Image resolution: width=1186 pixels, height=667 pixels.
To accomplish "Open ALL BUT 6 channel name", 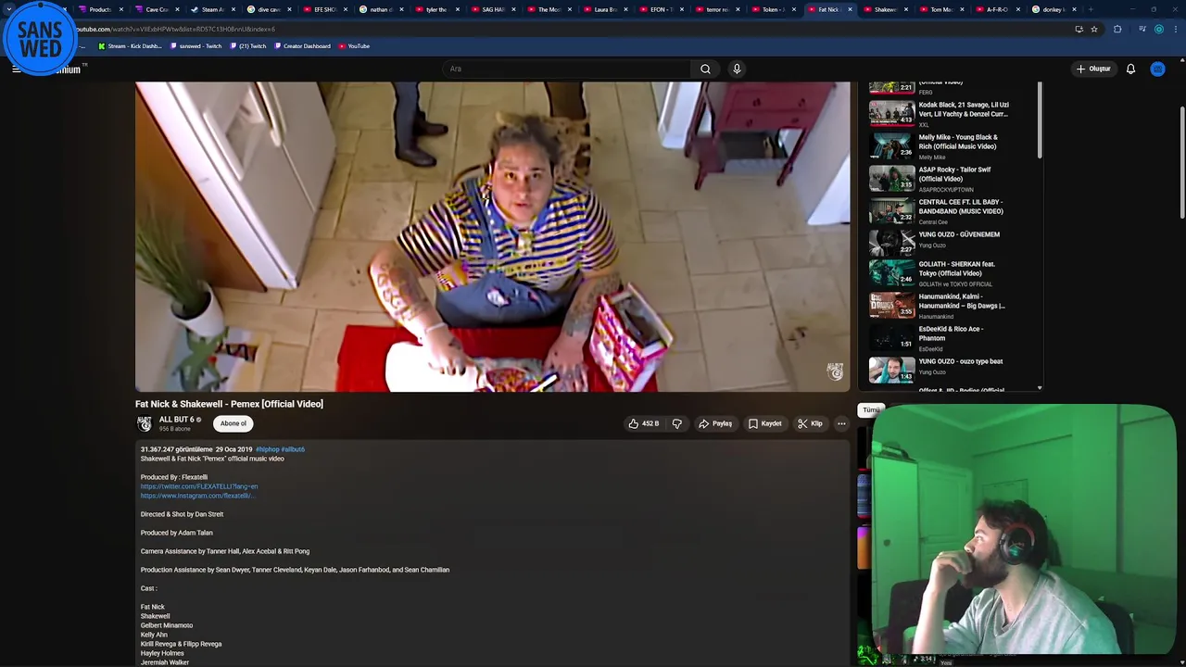I will [x=176, y=420].
